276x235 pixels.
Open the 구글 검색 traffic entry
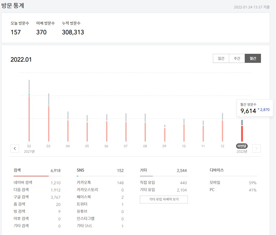click(x=33, y=197)
